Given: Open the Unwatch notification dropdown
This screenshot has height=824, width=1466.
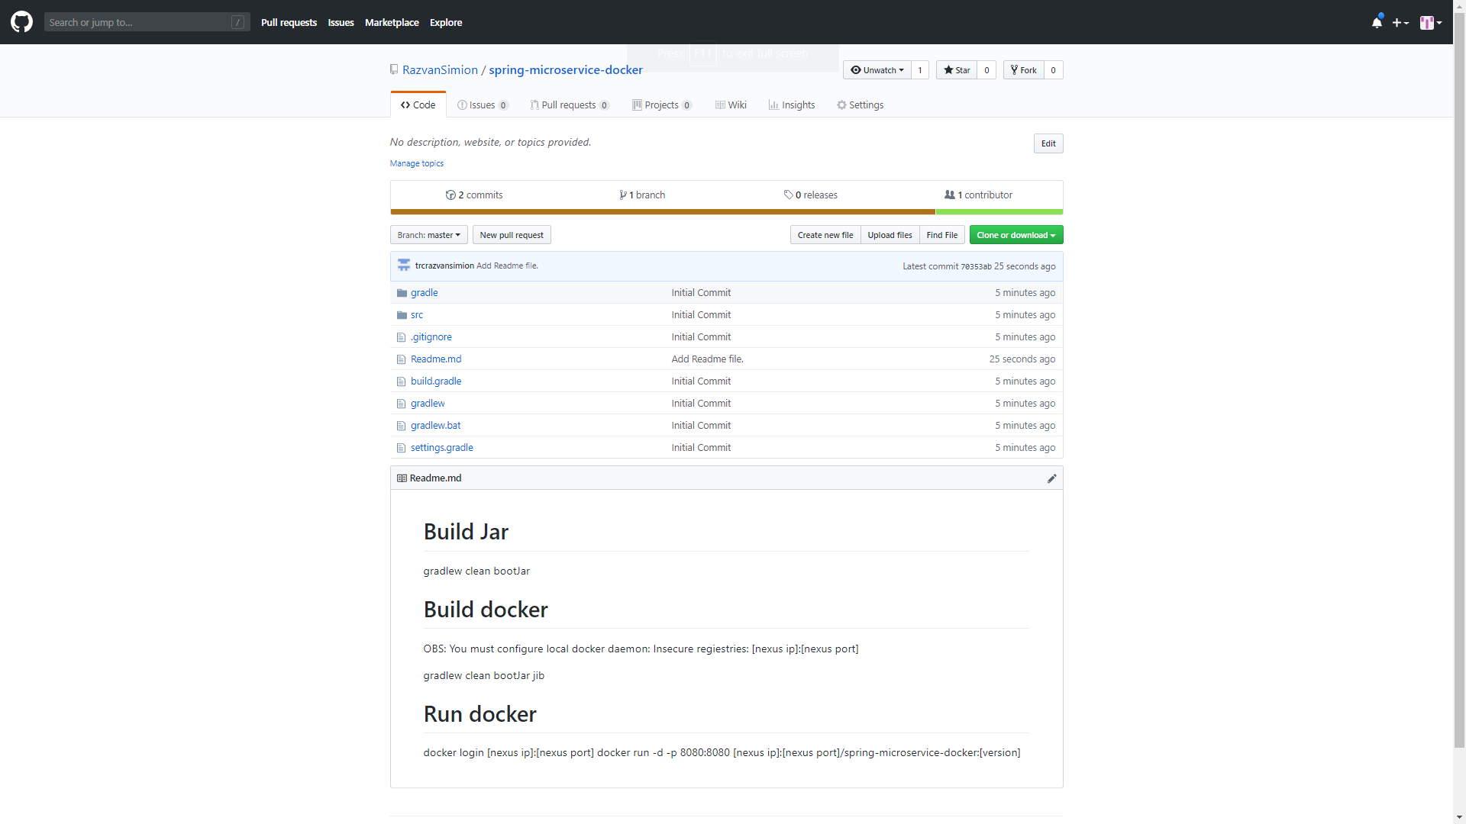Looking at the screenshot, I should pos(877,70).
